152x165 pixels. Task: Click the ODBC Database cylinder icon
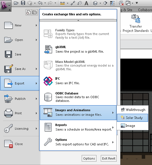click(x=48, y=97)
